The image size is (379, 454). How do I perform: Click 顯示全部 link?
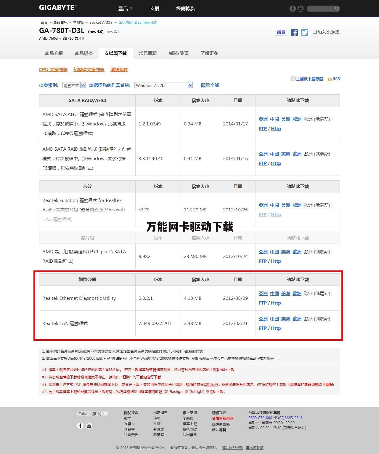click(x=210, y=85)
